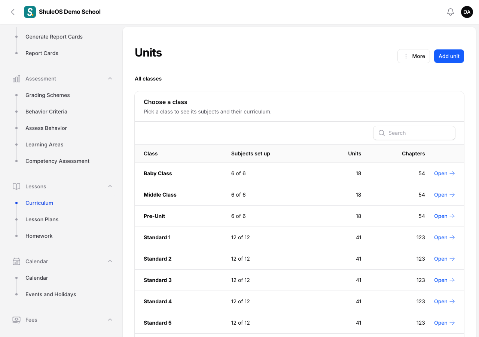The width and height of the screenshot is (479, 337).
Task: Collapse the Fees section chevron
Action: coord(110,320)
